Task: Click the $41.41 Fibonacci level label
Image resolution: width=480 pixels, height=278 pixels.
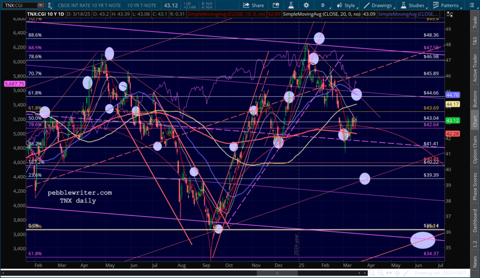Action: pyautogui.click(x=431, y=144)
